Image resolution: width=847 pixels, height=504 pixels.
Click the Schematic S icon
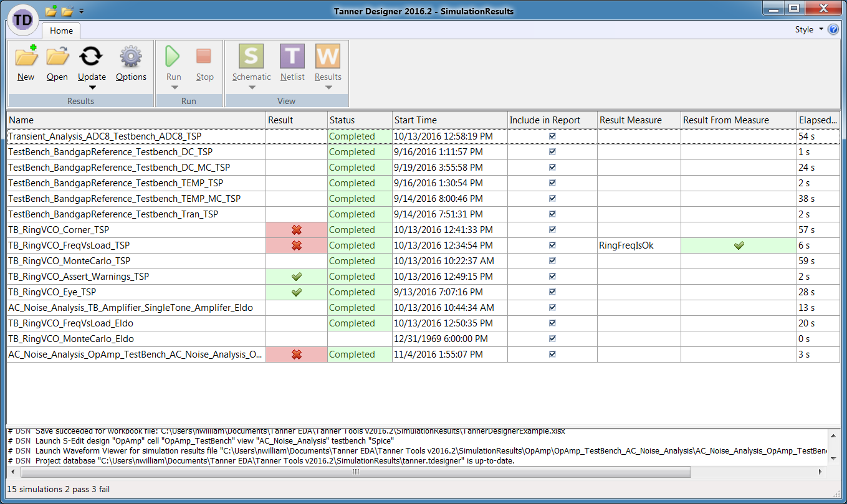pos(251,57)
